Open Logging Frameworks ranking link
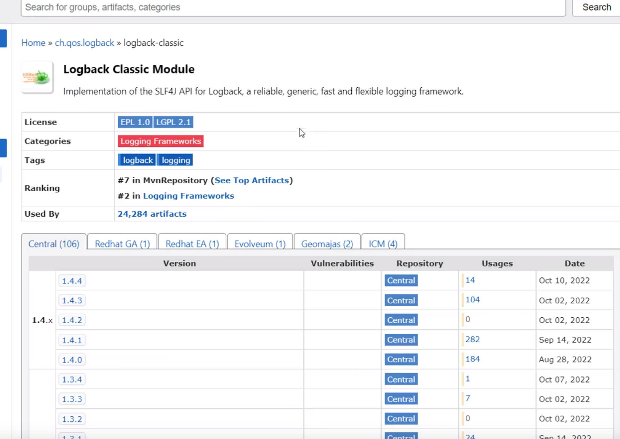620x439 pixels. [188, 196]
